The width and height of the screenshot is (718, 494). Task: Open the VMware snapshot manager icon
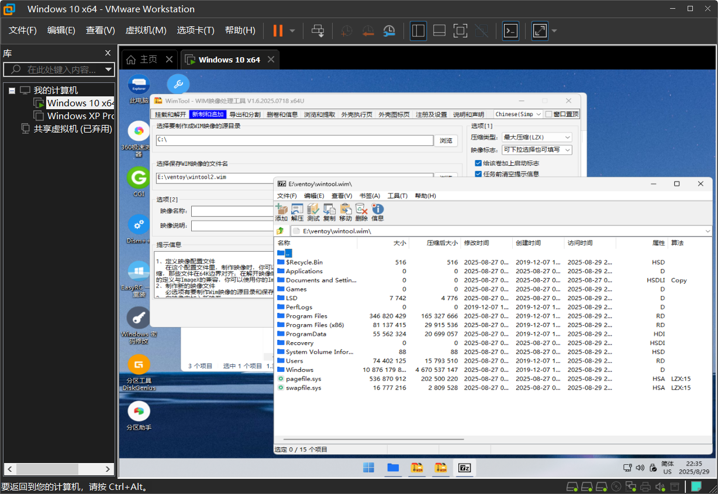coord(389,30)
